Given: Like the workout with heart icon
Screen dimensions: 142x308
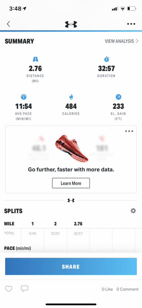Looking at the screenshot, I should pyautogui.click(x=9, y=289).
